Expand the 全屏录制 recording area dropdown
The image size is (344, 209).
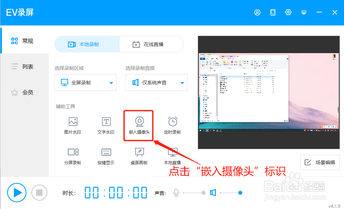tap(85, 82)
